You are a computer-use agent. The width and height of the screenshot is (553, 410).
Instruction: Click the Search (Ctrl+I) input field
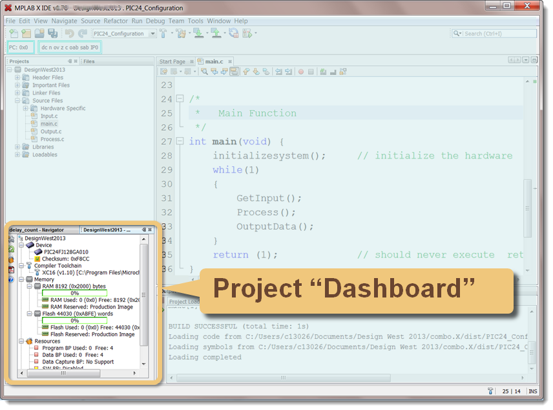(x=498, y=33)
